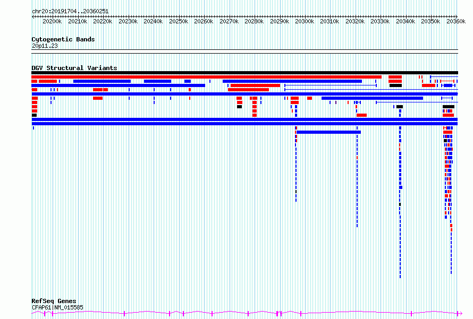Select the full-width black variant bar at top
Viewport: 473px width, 319px height.
coord(244,73)
